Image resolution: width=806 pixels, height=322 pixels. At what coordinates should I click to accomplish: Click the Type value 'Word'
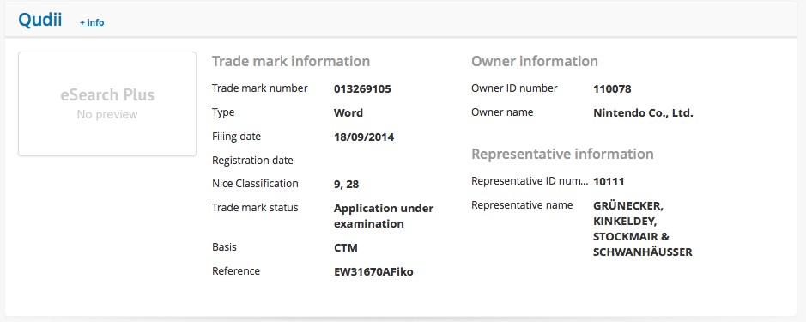348,113
